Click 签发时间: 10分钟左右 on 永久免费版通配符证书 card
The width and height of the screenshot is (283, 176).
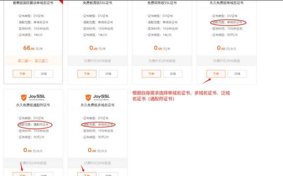coord(33,131)
